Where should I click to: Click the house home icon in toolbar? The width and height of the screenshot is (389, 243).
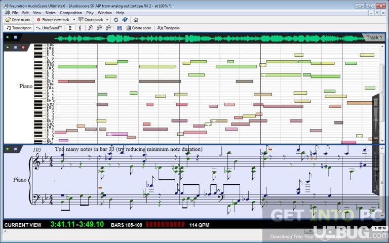point(135,20)
